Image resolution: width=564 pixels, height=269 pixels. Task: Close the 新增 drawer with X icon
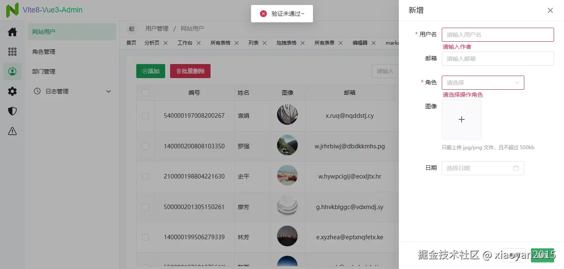click(x=550, y=10)
